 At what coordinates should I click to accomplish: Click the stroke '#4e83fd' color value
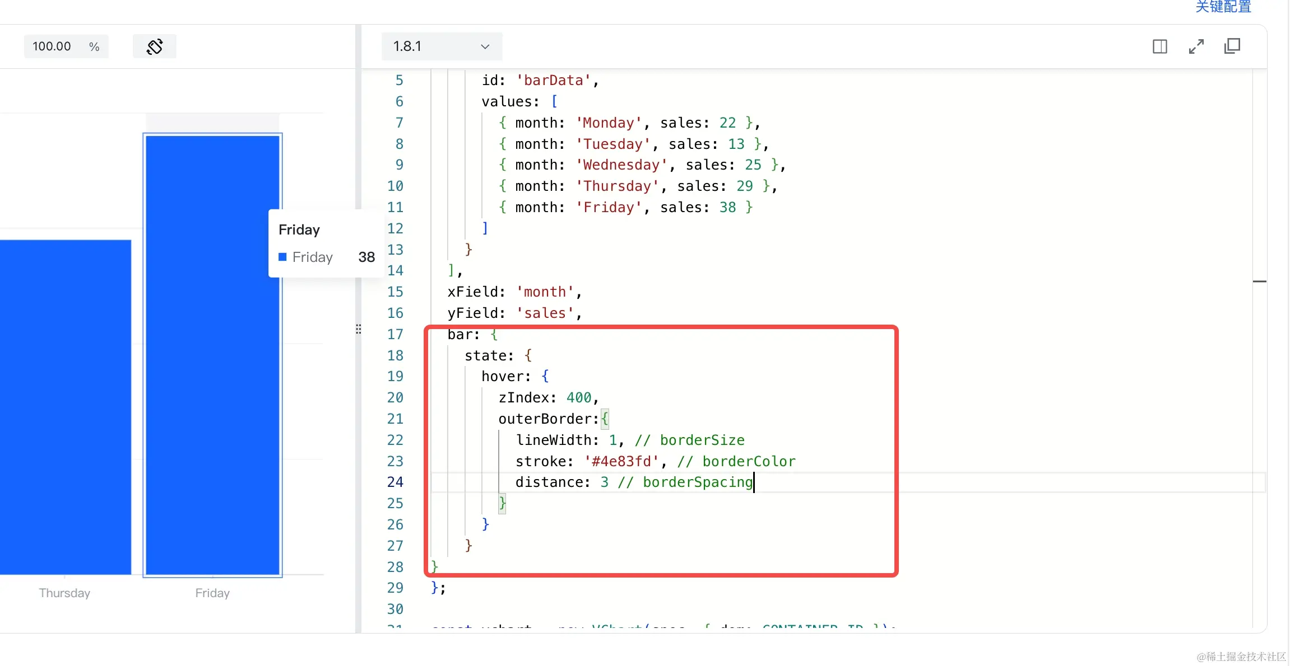(x=621, y=461)
